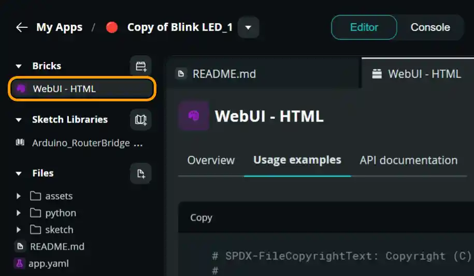
Task: Select the Overview tab
Action: [x=211, y=160]
